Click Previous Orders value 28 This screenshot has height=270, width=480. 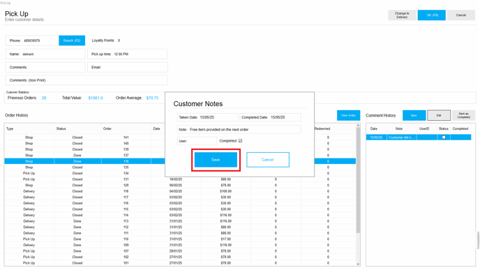click(x=44, y=98)
